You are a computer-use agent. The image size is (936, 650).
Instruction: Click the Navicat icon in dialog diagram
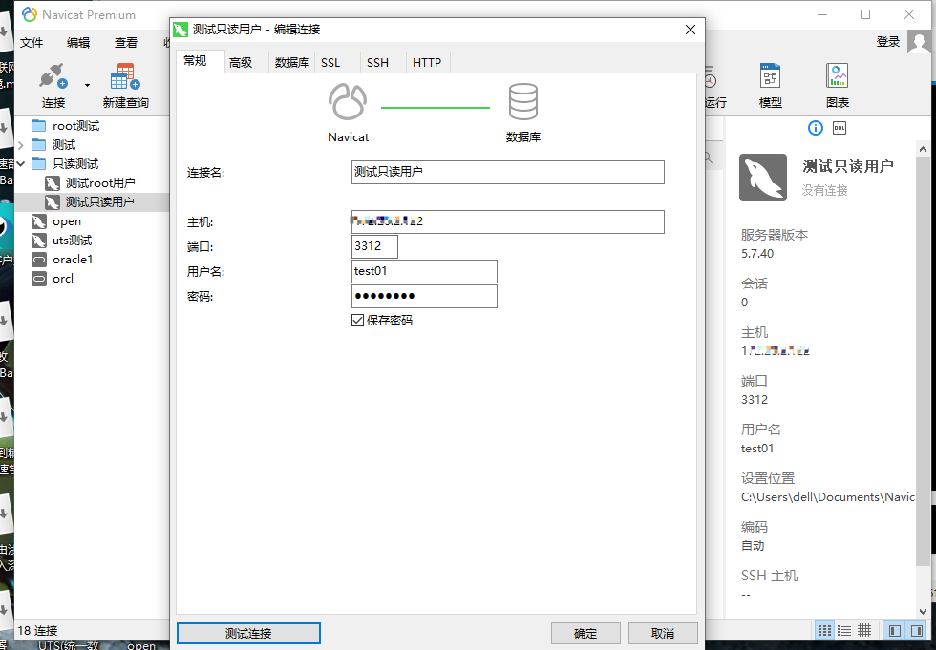tap(348, 101)
